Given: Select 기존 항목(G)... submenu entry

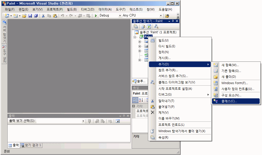Looking at the screenshot, I should click(236, 71).
